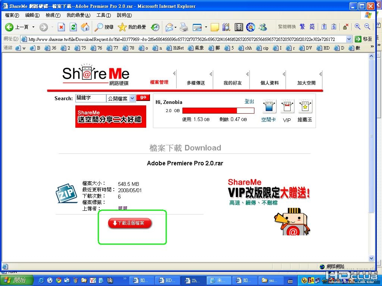Open the cip links bar shortcut
Viewport: 382px width, 286px height.
pos(263,48)
